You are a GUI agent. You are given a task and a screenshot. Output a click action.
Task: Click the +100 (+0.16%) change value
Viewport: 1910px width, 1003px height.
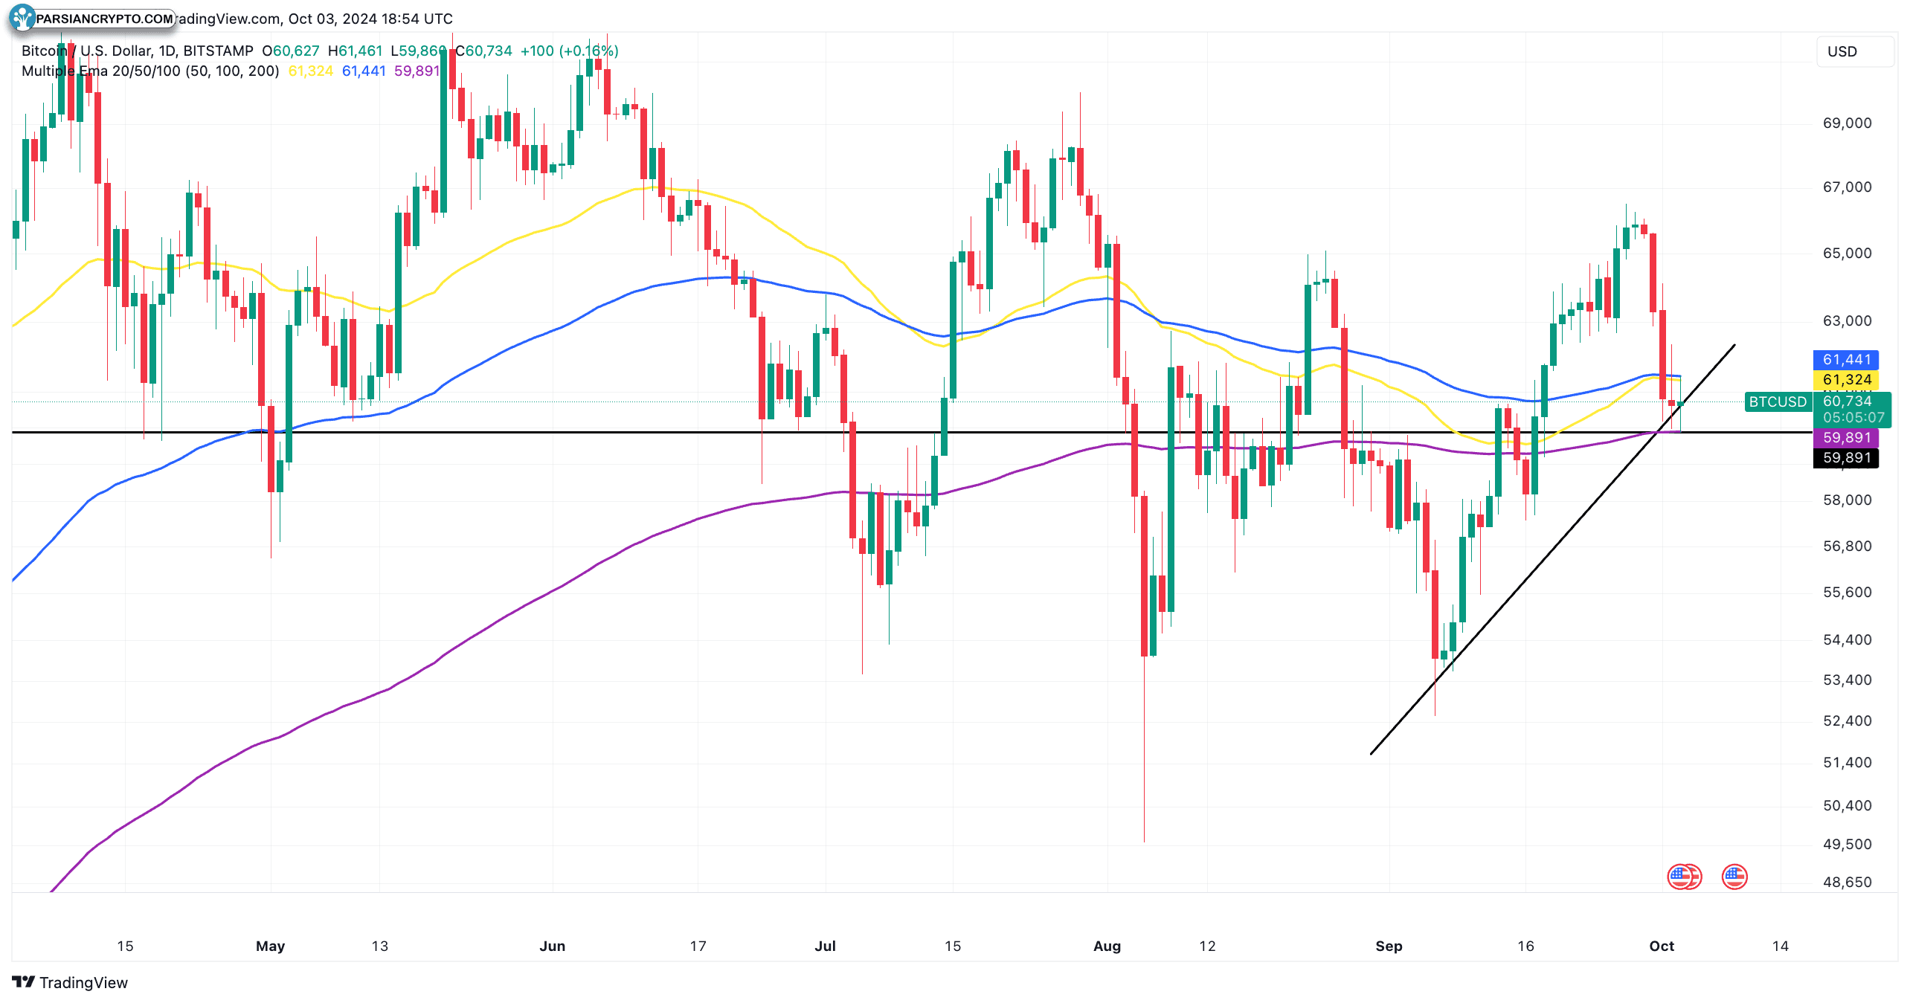[x=569, y=51]
